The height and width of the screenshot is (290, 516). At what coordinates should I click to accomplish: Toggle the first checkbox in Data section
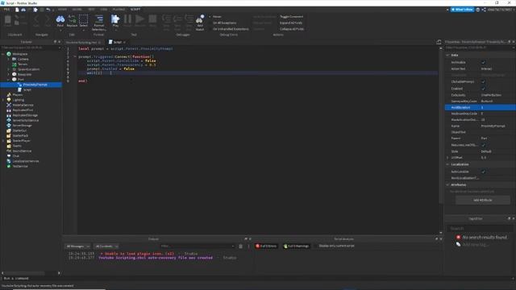tap(483, 63)
